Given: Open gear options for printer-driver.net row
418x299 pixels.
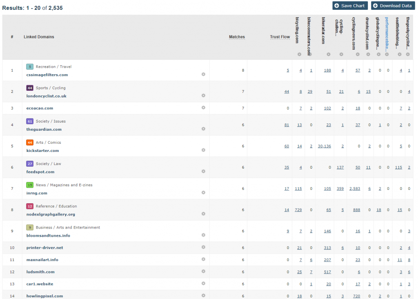Looking at the screenshot, I should point(203,247).
